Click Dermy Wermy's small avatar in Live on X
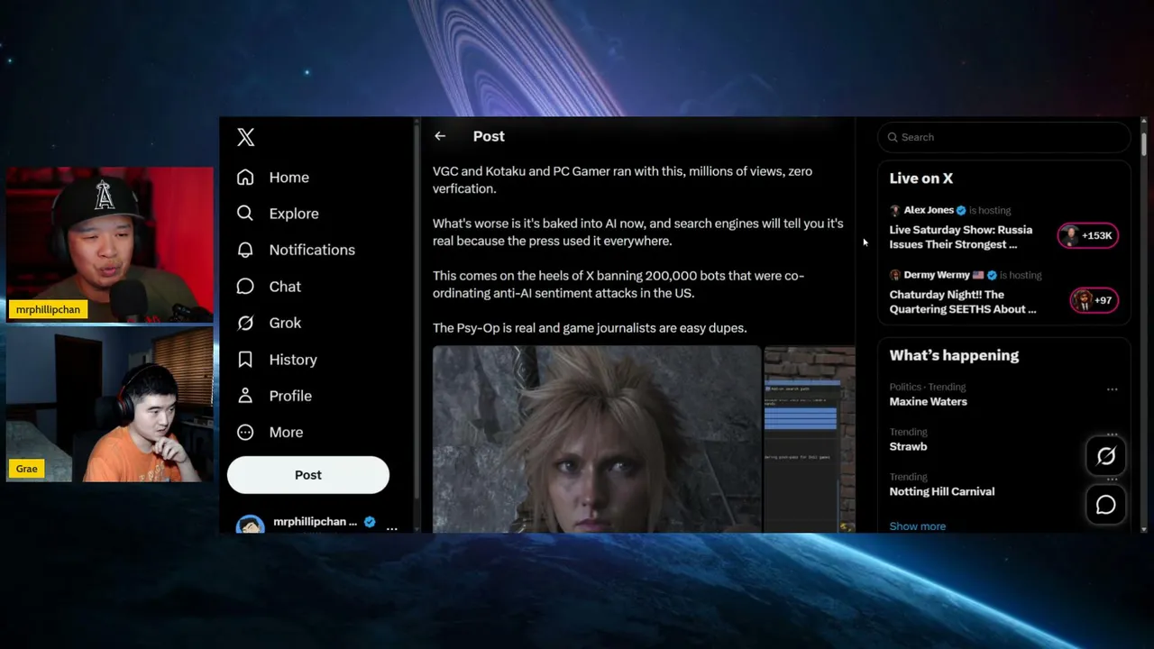Image resolution: width=1154 pixels, height=649 pixels. pos(895,275)
